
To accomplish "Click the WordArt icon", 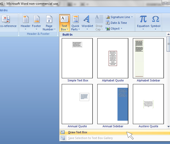I will point(87,19).
